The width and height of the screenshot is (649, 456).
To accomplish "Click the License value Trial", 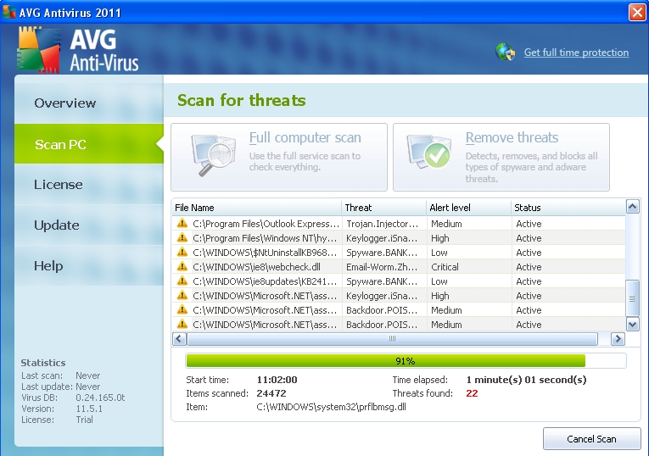I will coord(85,420).
